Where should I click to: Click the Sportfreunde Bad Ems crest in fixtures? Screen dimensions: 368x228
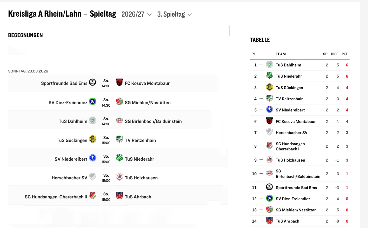92,82
